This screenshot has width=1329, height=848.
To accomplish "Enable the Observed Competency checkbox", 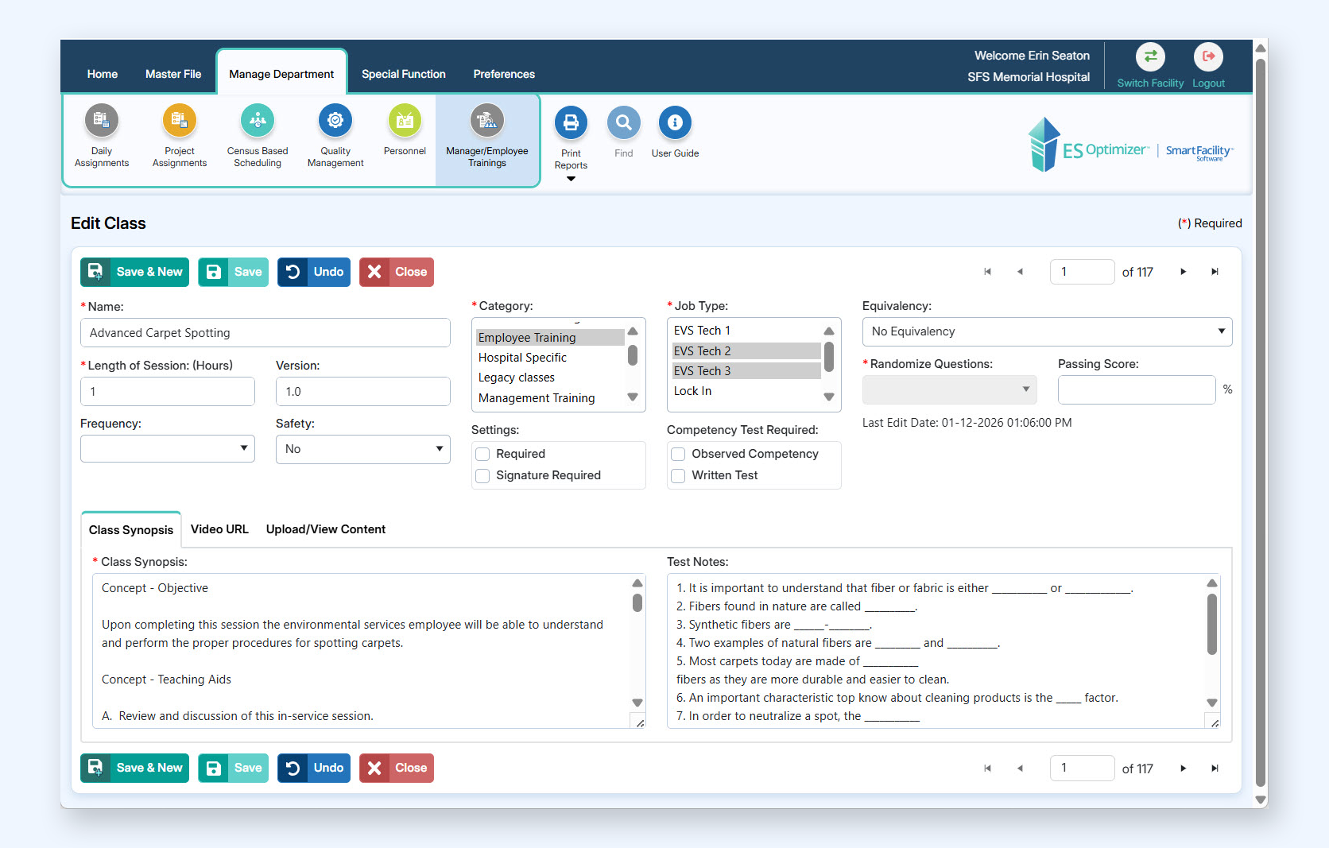I will coord(678,454).
